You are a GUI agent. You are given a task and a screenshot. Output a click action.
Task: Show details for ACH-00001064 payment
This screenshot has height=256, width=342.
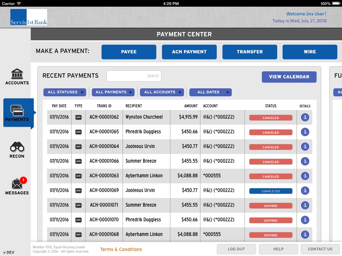click(x=305, y=147)
